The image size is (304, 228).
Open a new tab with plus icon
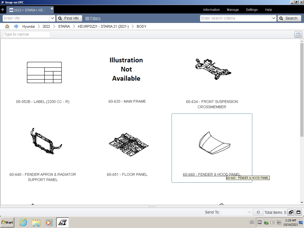(3, 10)
